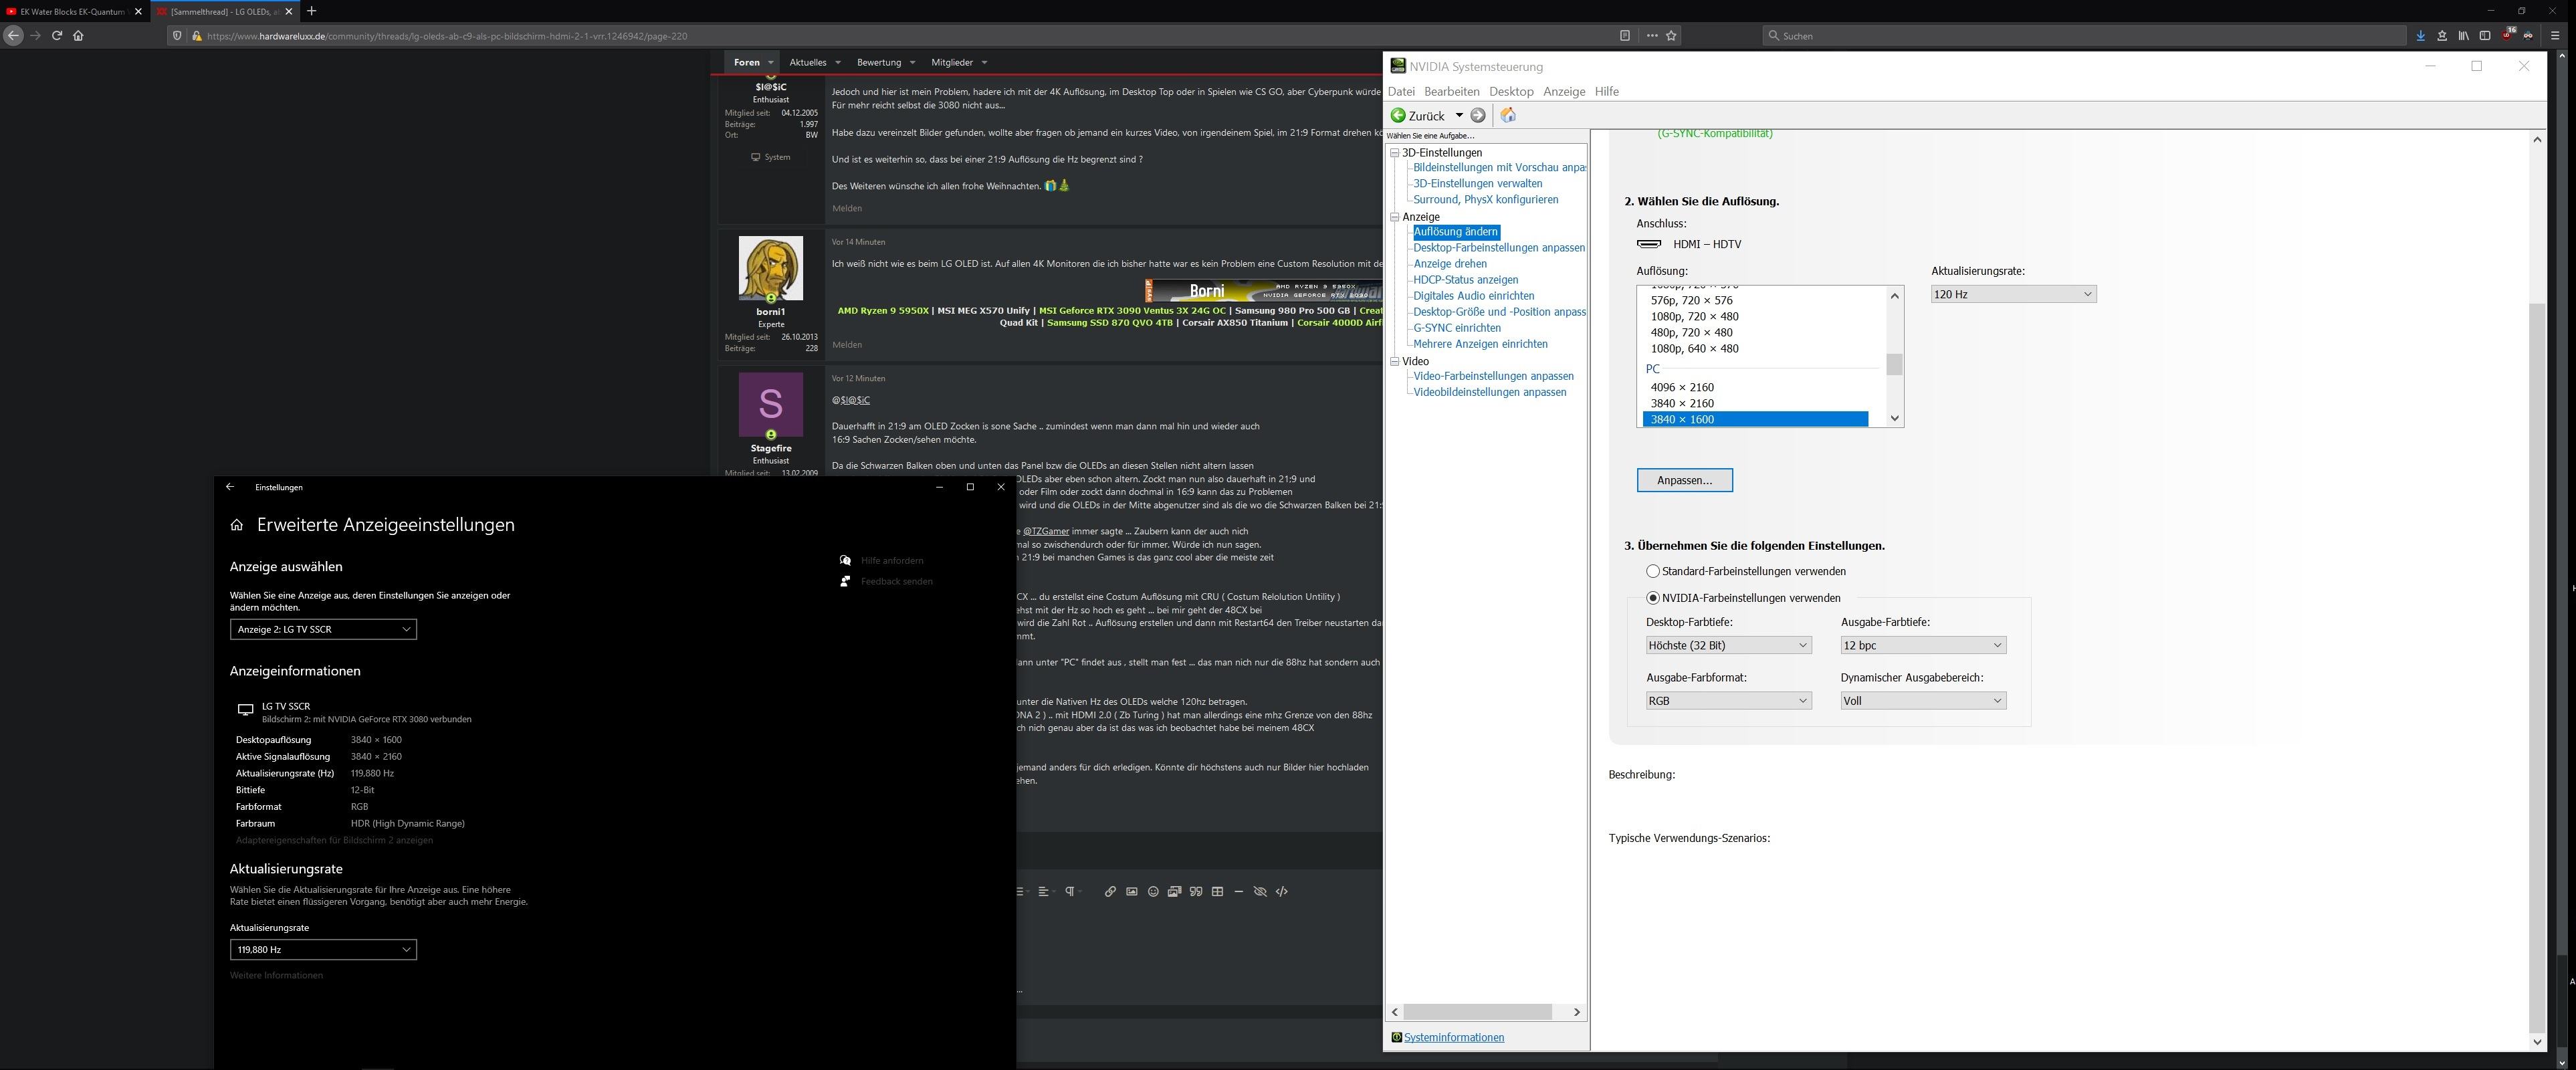2576x1070 pixels.
Task: Reload the page in Firefox
Action: click(x=57, y=35)
